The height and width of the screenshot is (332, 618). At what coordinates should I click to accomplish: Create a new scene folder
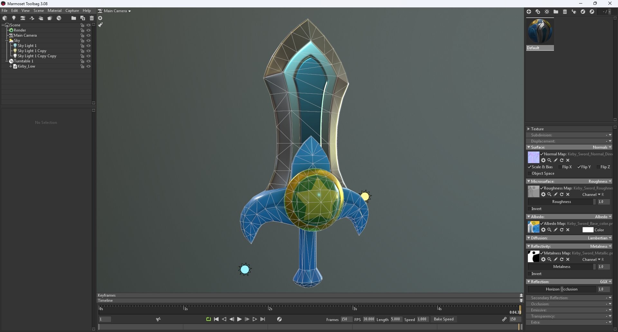[x=74, y=18]
